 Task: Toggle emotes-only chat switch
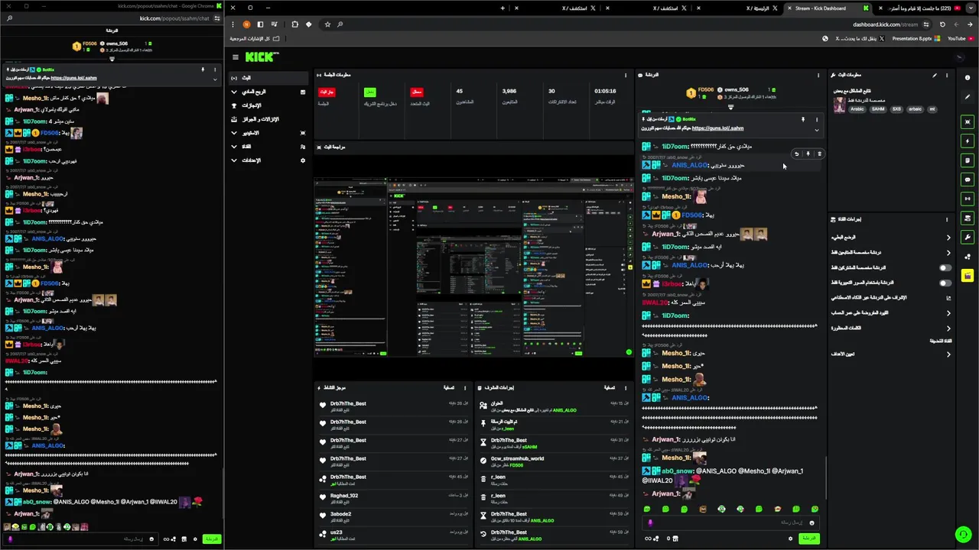(x=945, y=283)
